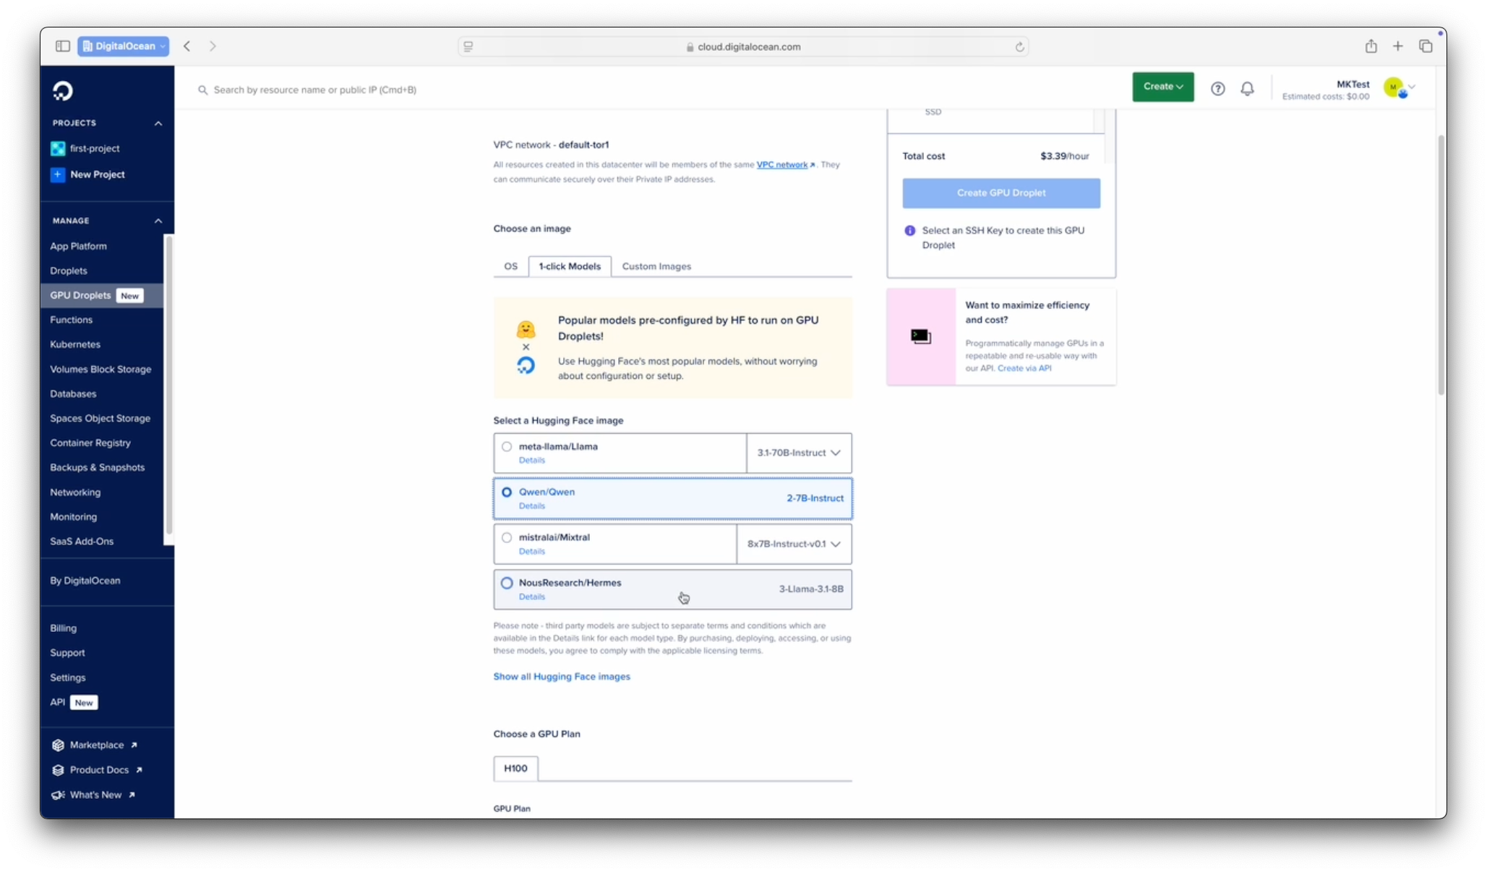Select the NousResearch/Hermes radio button
1487x872 pixels.
(506, 582)
